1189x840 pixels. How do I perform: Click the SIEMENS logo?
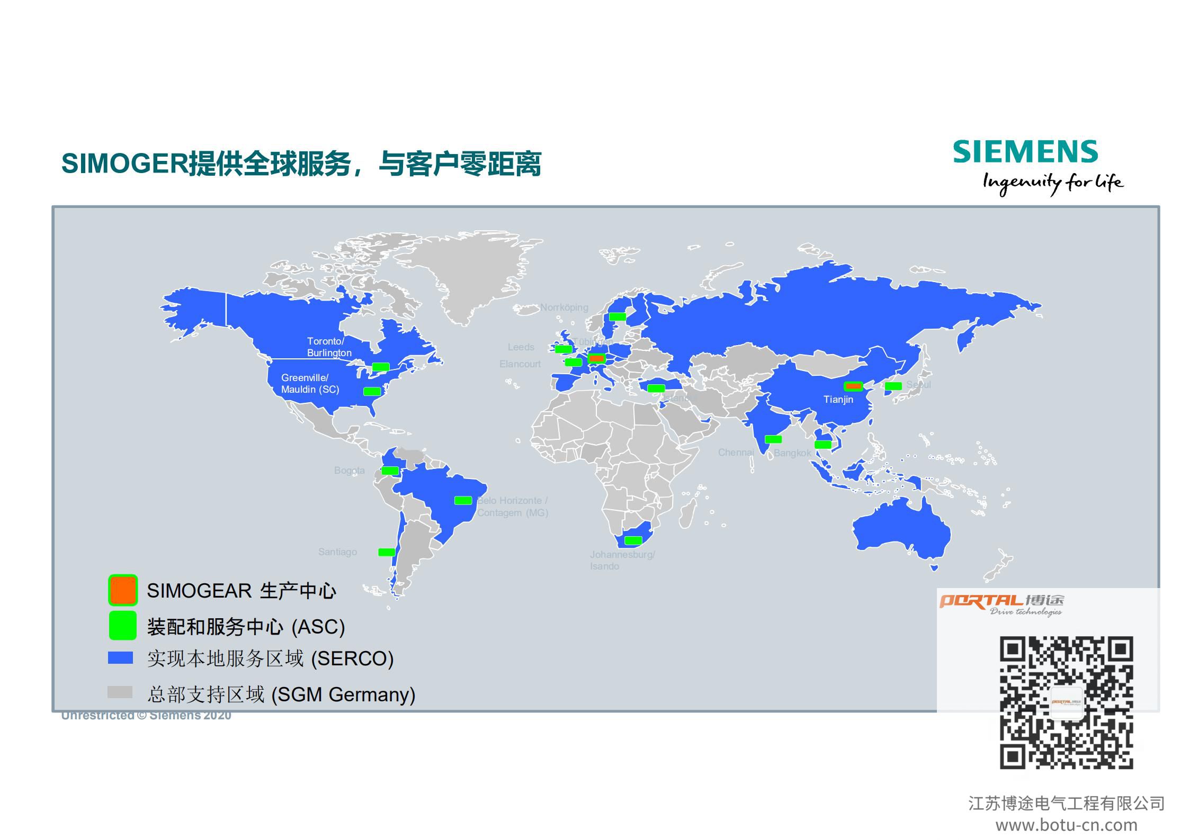click(1025, 152)
